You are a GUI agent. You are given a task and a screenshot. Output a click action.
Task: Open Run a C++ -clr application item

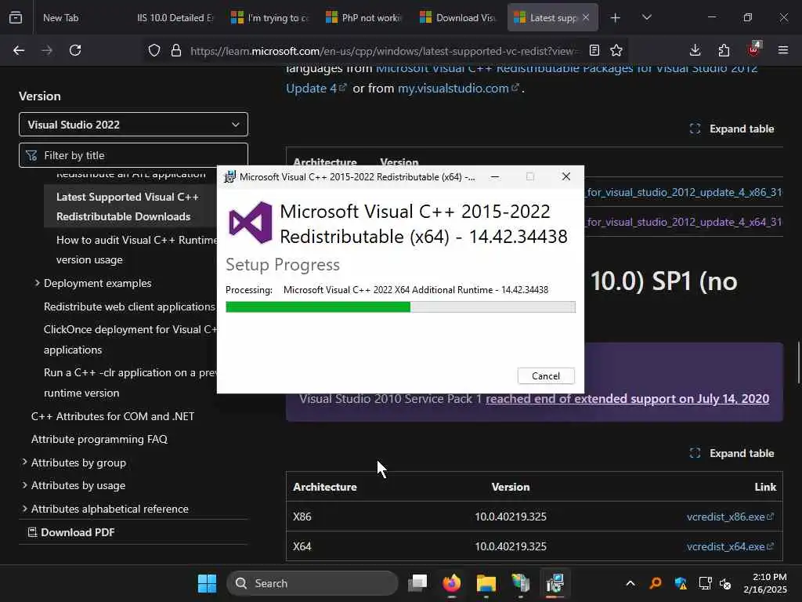(130, 383)
